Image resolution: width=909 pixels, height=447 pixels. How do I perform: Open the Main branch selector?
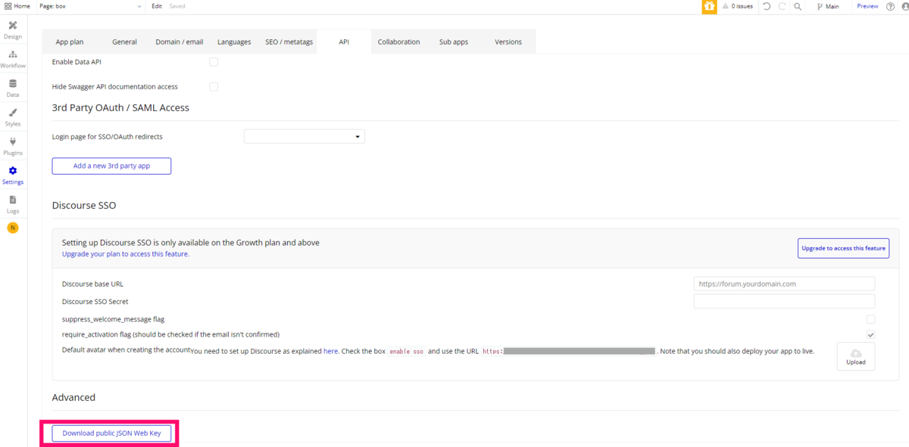(x=828, y=6)
